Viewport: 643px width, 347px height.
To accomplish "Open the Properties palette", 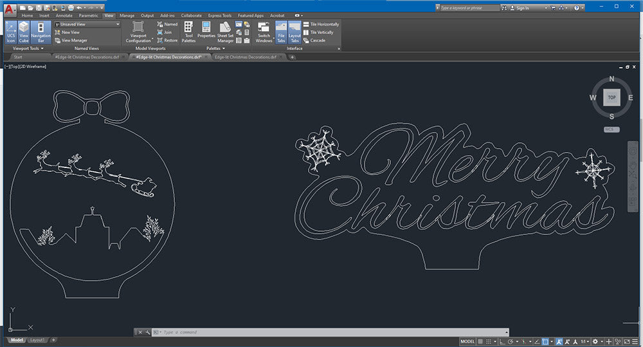I will 206,30.
